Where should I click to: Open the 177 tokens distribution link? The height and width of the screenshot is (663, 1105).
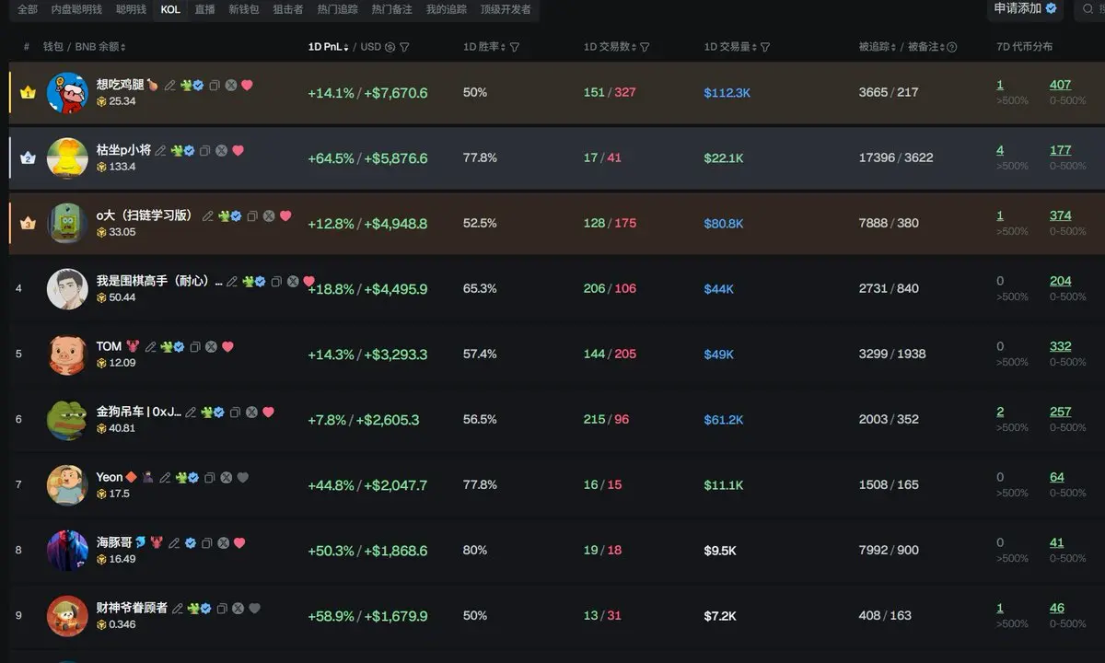pos(1060,150)
